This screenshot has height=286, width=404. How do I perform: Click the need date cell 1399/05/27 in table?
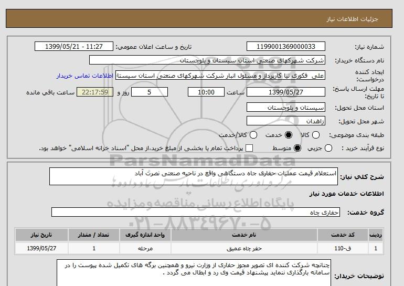tap(41, 249)
